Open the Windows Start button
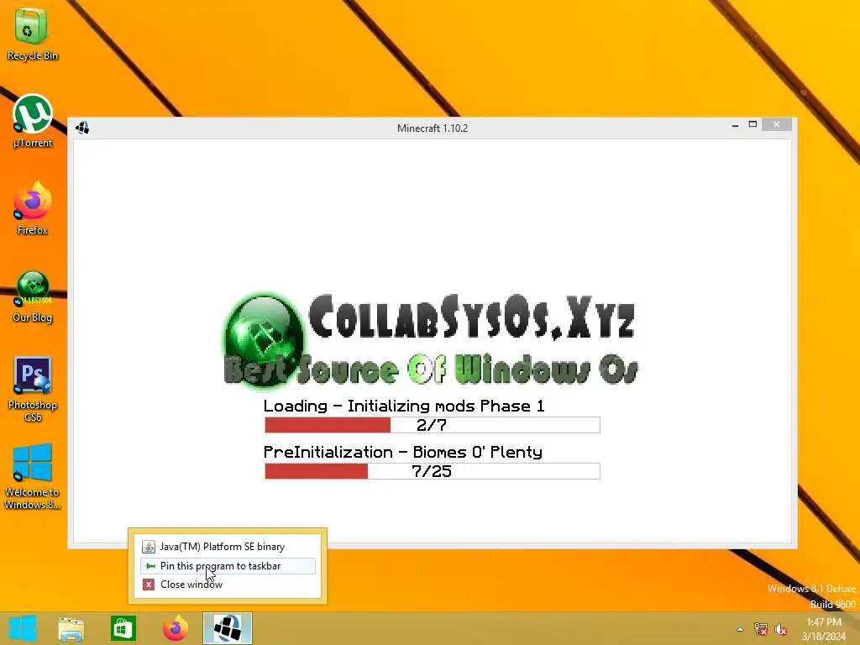The image size is (860, 645). coord(23,628)
